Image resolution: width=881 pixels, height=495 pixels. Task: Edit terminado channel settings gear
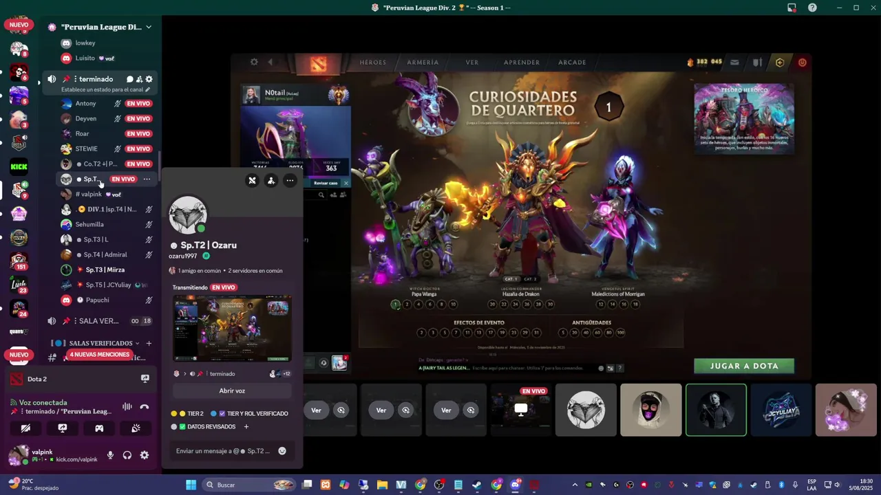tap(149, 79)
